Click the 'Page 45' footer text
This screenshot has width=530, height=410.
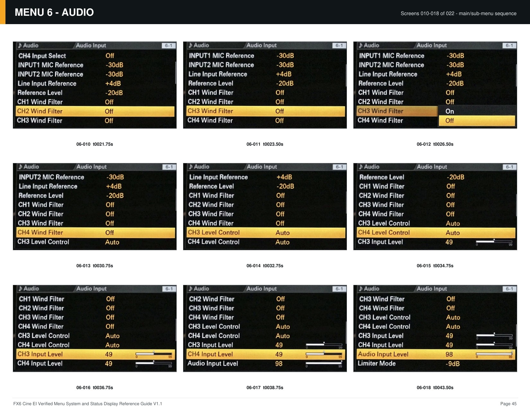coord(508,404)
